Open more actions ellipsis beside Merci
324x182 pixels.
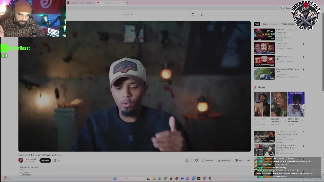coord(248,160)
